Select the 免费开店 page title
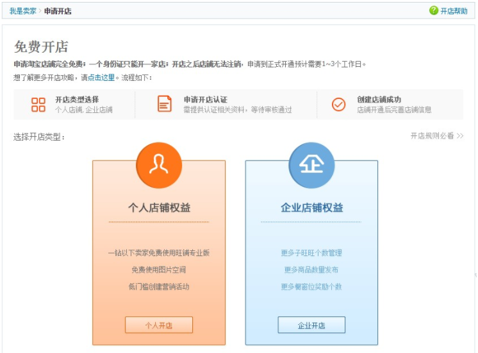Image resolution: width=478 pixels, height=353 pixels. [41, 47]
